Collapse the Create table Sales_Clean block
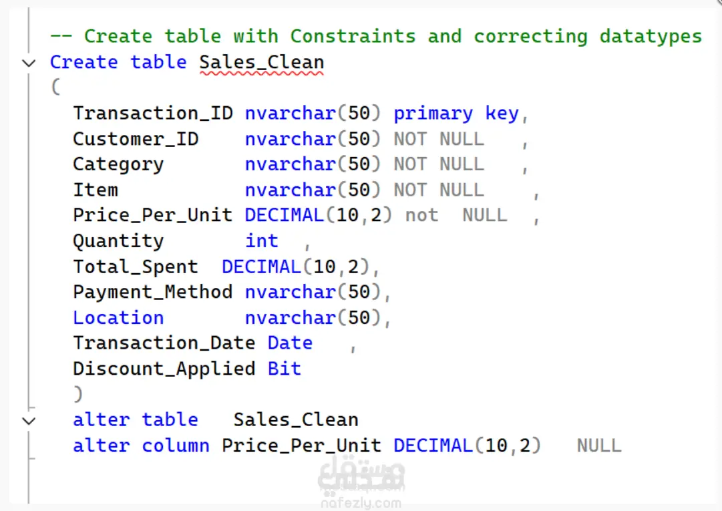This screenshot has height=511, width=722. click(x=29, y=63)
